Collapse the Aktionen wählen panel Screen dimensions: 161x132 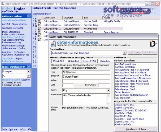29,16
